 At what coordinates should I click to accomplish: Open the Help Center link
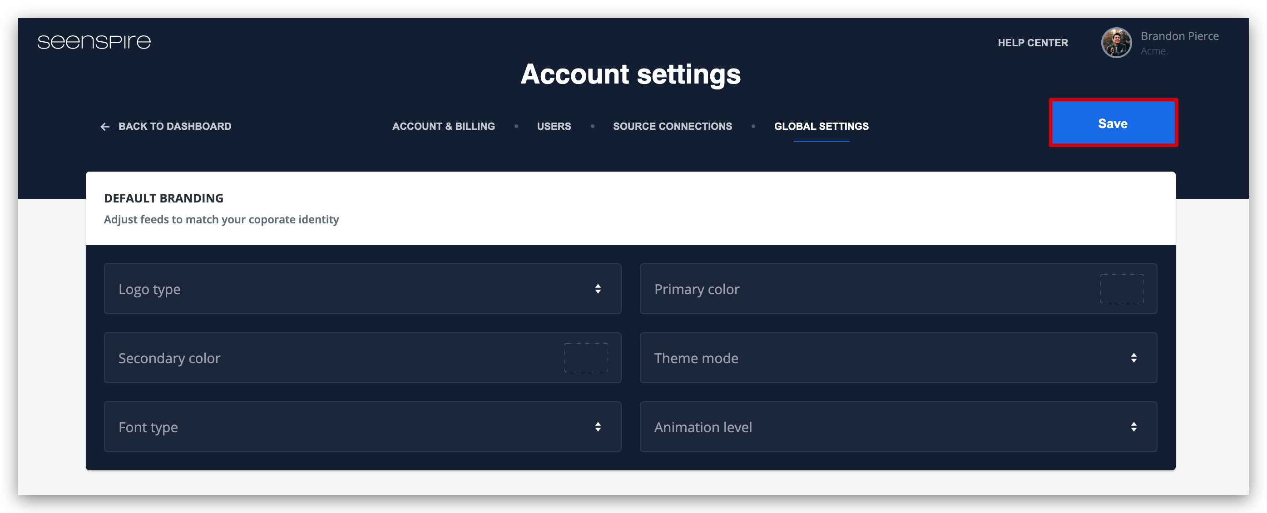pos(1032,43)
